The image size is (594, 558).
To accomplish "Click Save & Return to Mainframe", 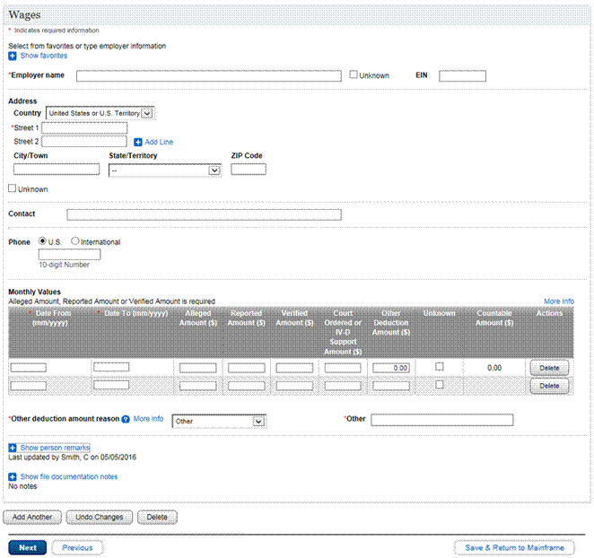I will (x=514, y=547).
